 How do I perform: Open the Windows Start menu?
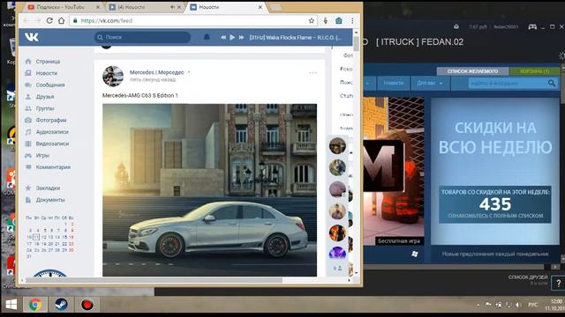11,305
